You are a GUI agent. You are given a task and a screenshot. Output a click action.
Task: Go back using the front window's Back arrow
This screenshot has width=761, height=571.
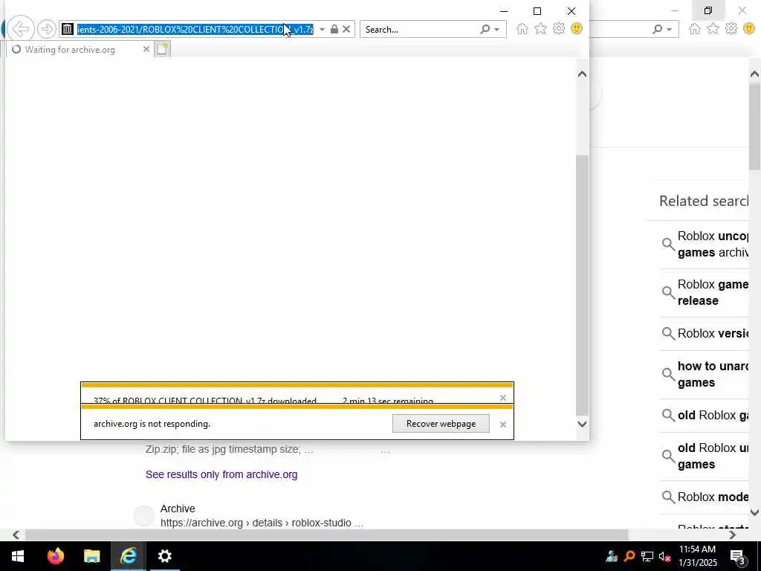(21, 29)
